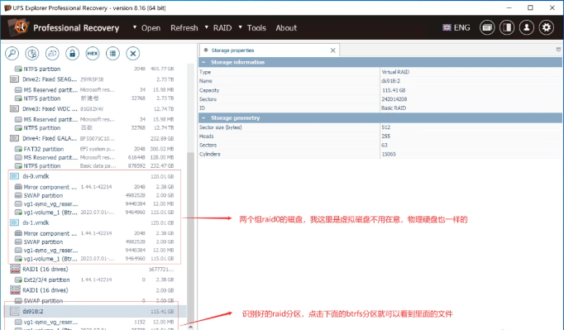Image resolution: width=564 pixels, height=330 pixels.
Task: Select SWAP partition under ds-1.vmdk
Action: click(94, 242)
